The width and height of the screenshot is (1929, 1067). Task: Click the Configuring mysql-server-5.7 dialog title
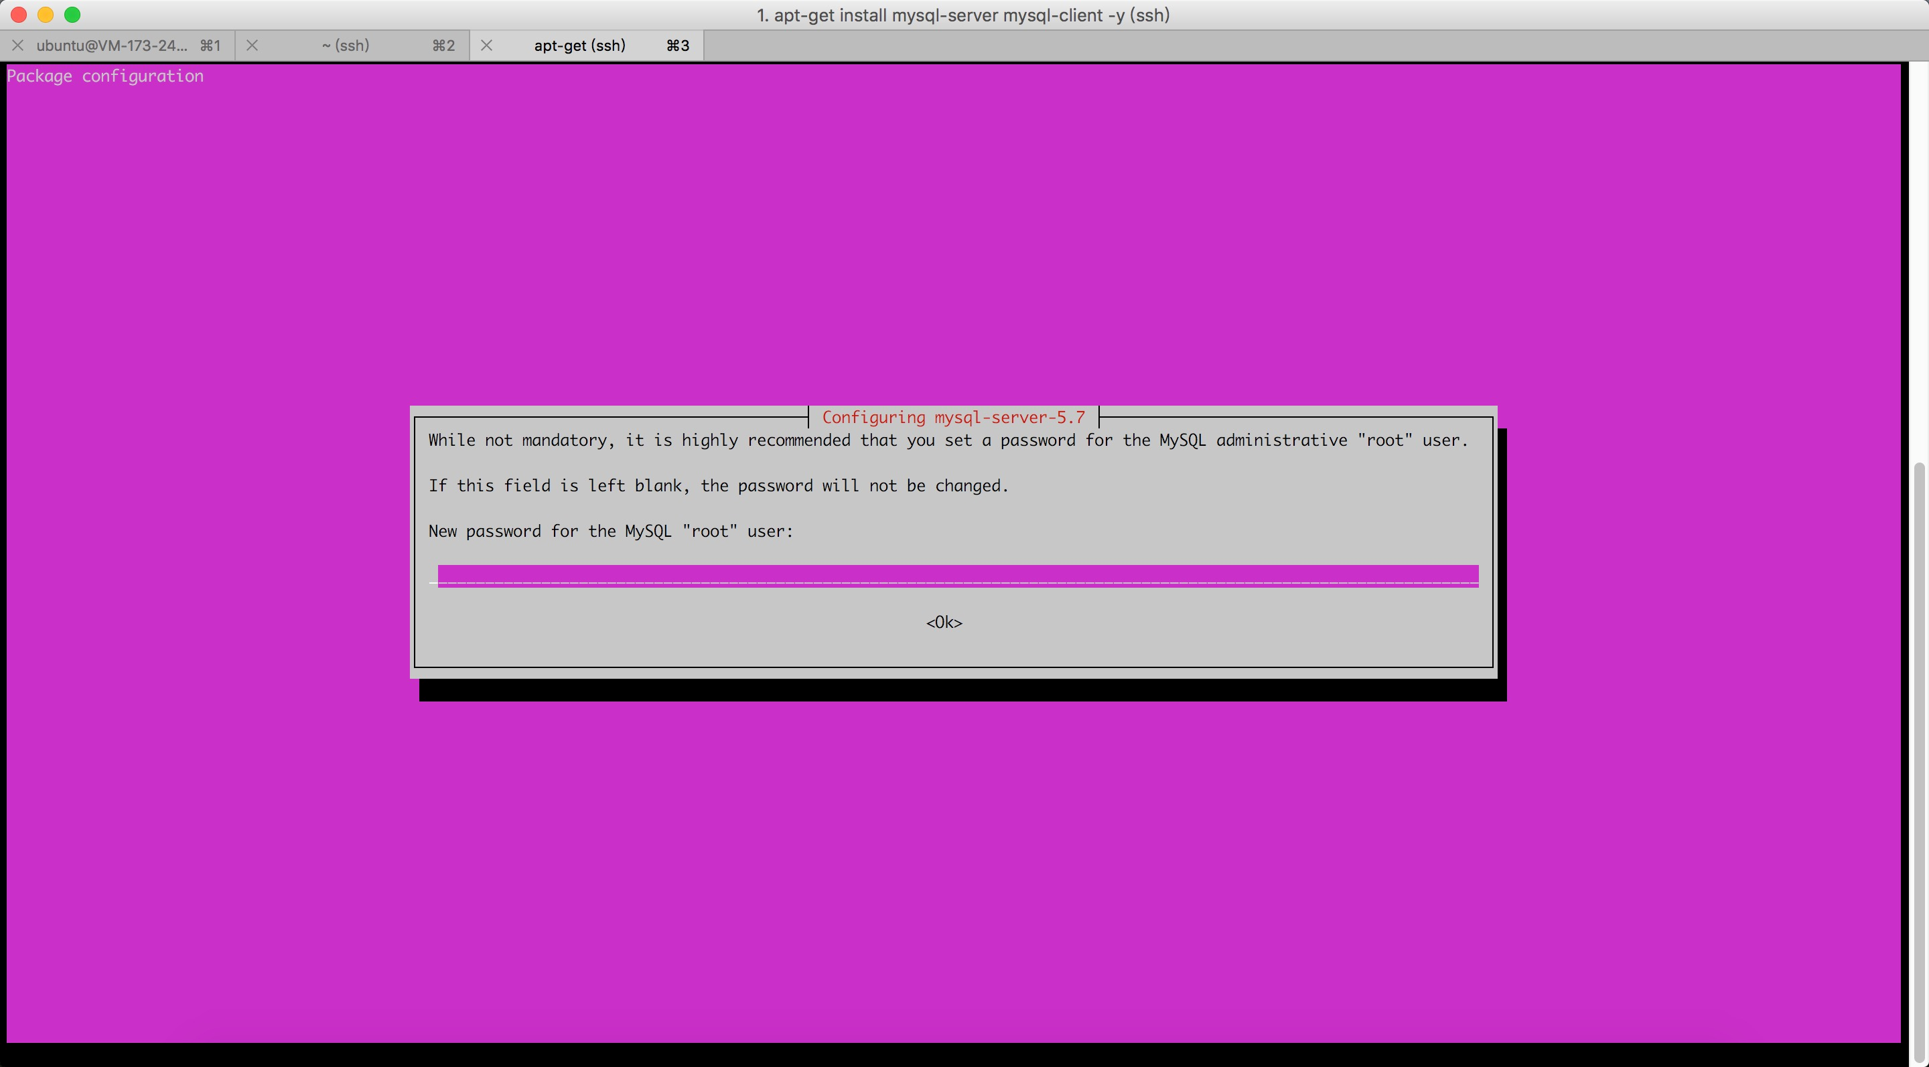(x=953, y=418)
